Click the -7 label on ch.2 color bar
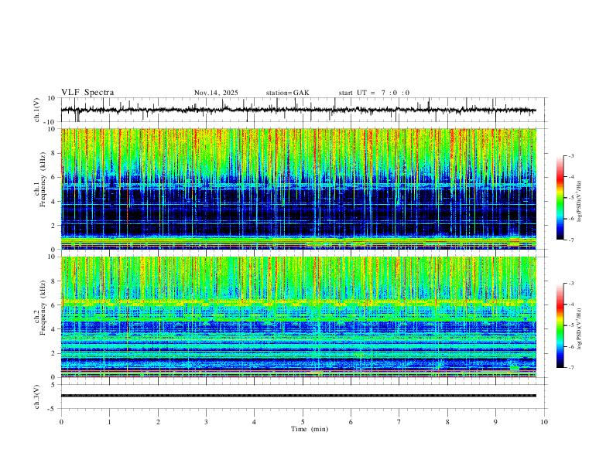Image resolution: width=613 pixels, height=473 pixels. (x=571, y=368)
